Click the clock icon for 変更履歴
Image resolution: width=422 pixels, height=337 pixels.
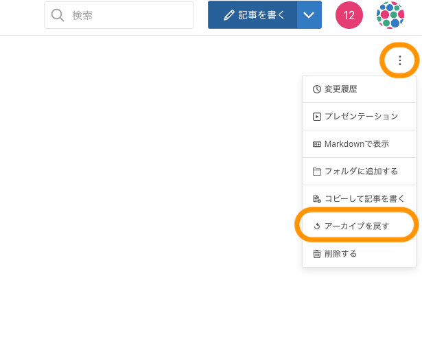pyautogui.click(x=317, y=89)
